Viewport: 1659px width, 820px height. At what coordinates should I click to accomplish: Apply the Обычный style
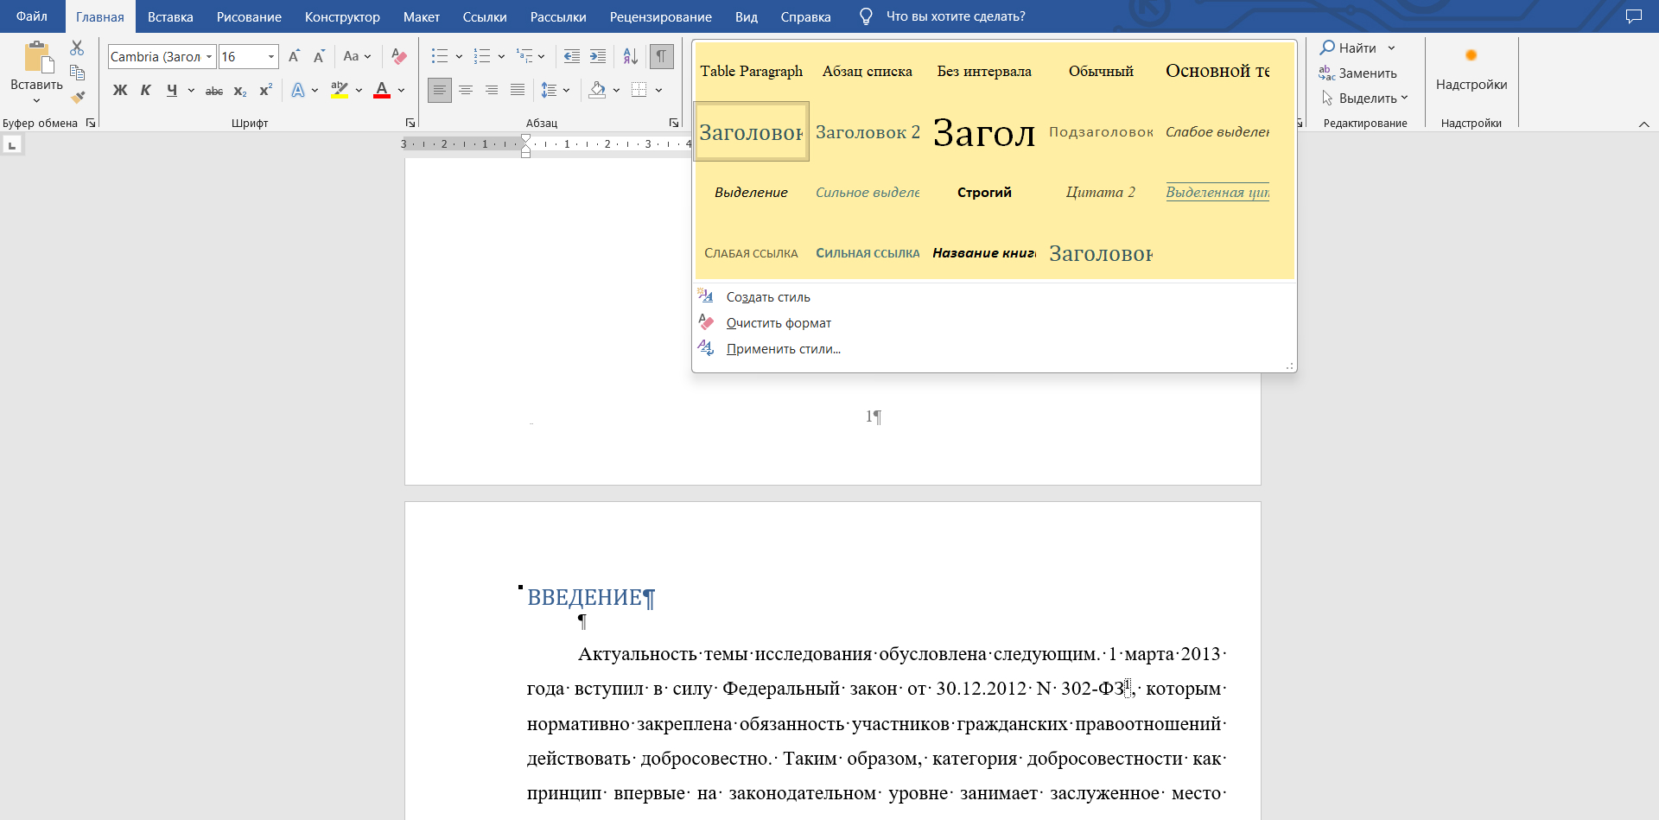[1101, 72]
